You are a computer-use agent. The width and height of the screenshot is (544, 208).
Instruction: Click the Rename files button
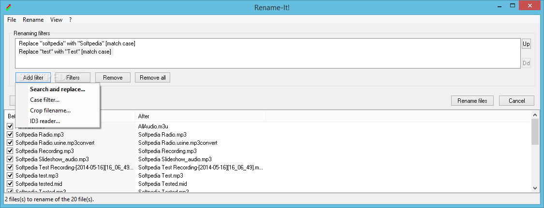pos(472,101)
